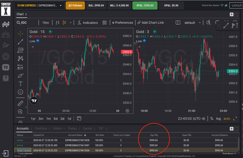Open the emoji sticker tool
The height and width of the screenshot is (158, 243).
point(20,92)
